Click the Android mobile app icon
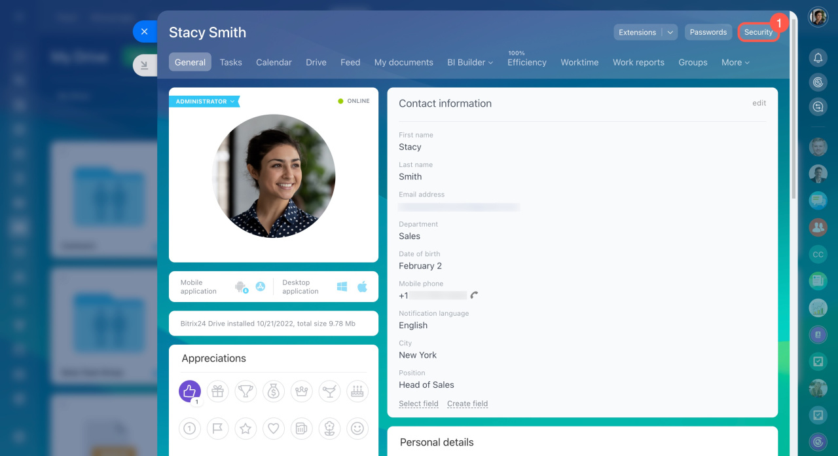The image size is (838, 456). (x=241, y=287)
